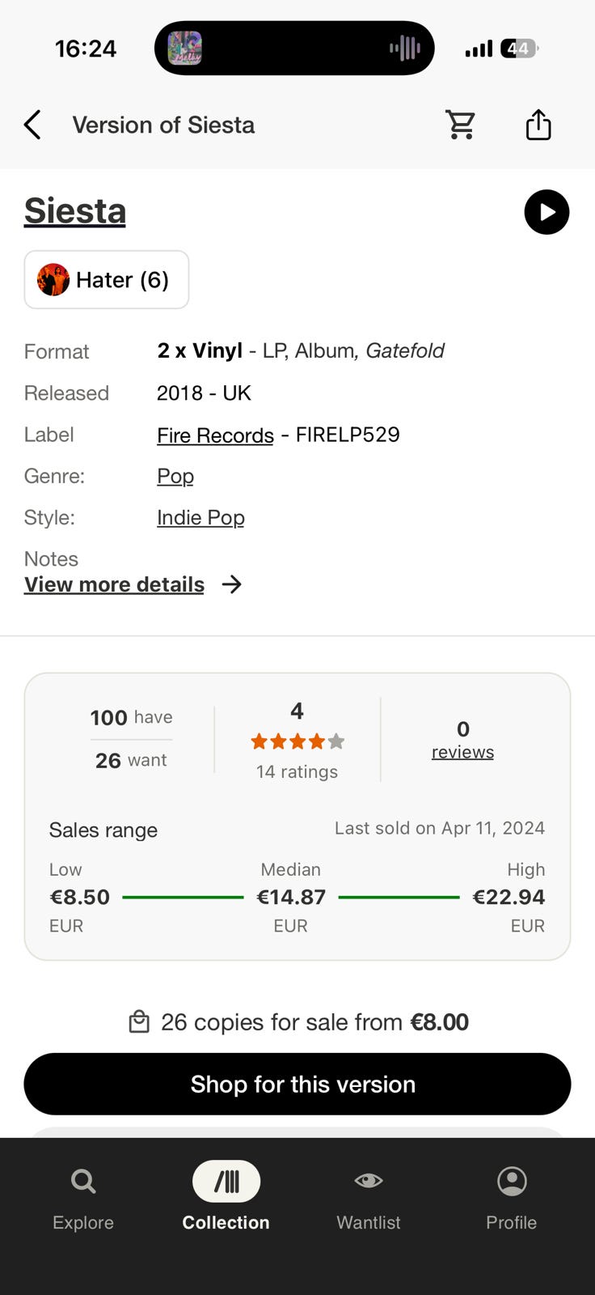Tap the underlined Siesta title
The width and height of the screenshot is (595, 1295).
click(x=75, y=211)
